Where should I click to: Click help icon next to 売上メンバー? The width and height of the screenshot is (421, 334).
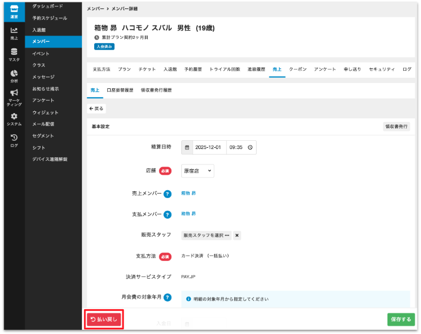(167, 194)
